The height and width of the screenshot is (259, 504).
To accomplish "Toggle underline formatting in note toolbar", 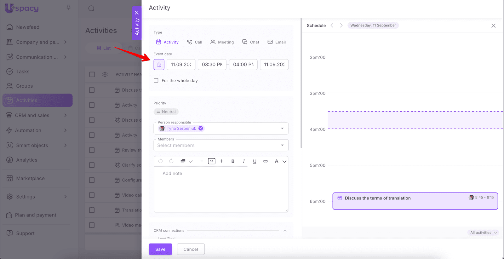I will (x=255, y=161).
